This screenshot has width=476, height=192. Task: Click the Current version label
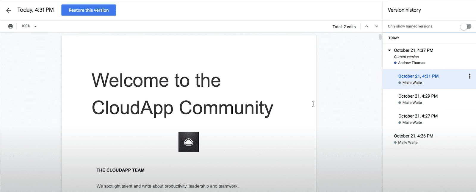[x=406, y=57]
